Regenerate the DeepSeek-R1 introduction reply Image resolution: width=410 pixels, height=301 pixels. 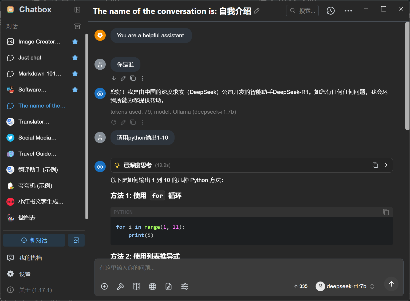[114, 122]
